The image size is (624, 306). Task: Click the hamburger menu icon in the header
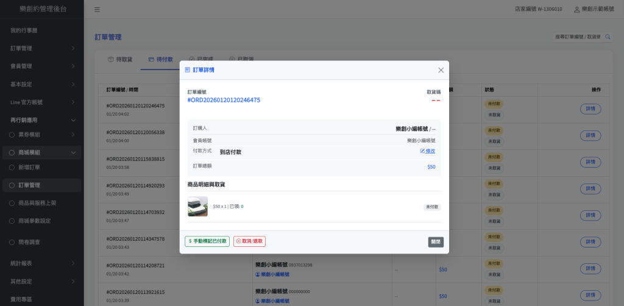pos(97,10)
